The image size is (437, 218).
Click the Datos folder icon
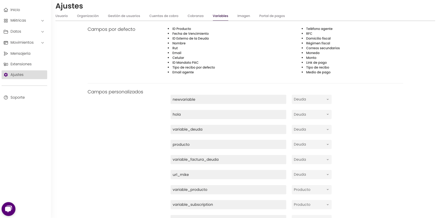tap(6, 32)
